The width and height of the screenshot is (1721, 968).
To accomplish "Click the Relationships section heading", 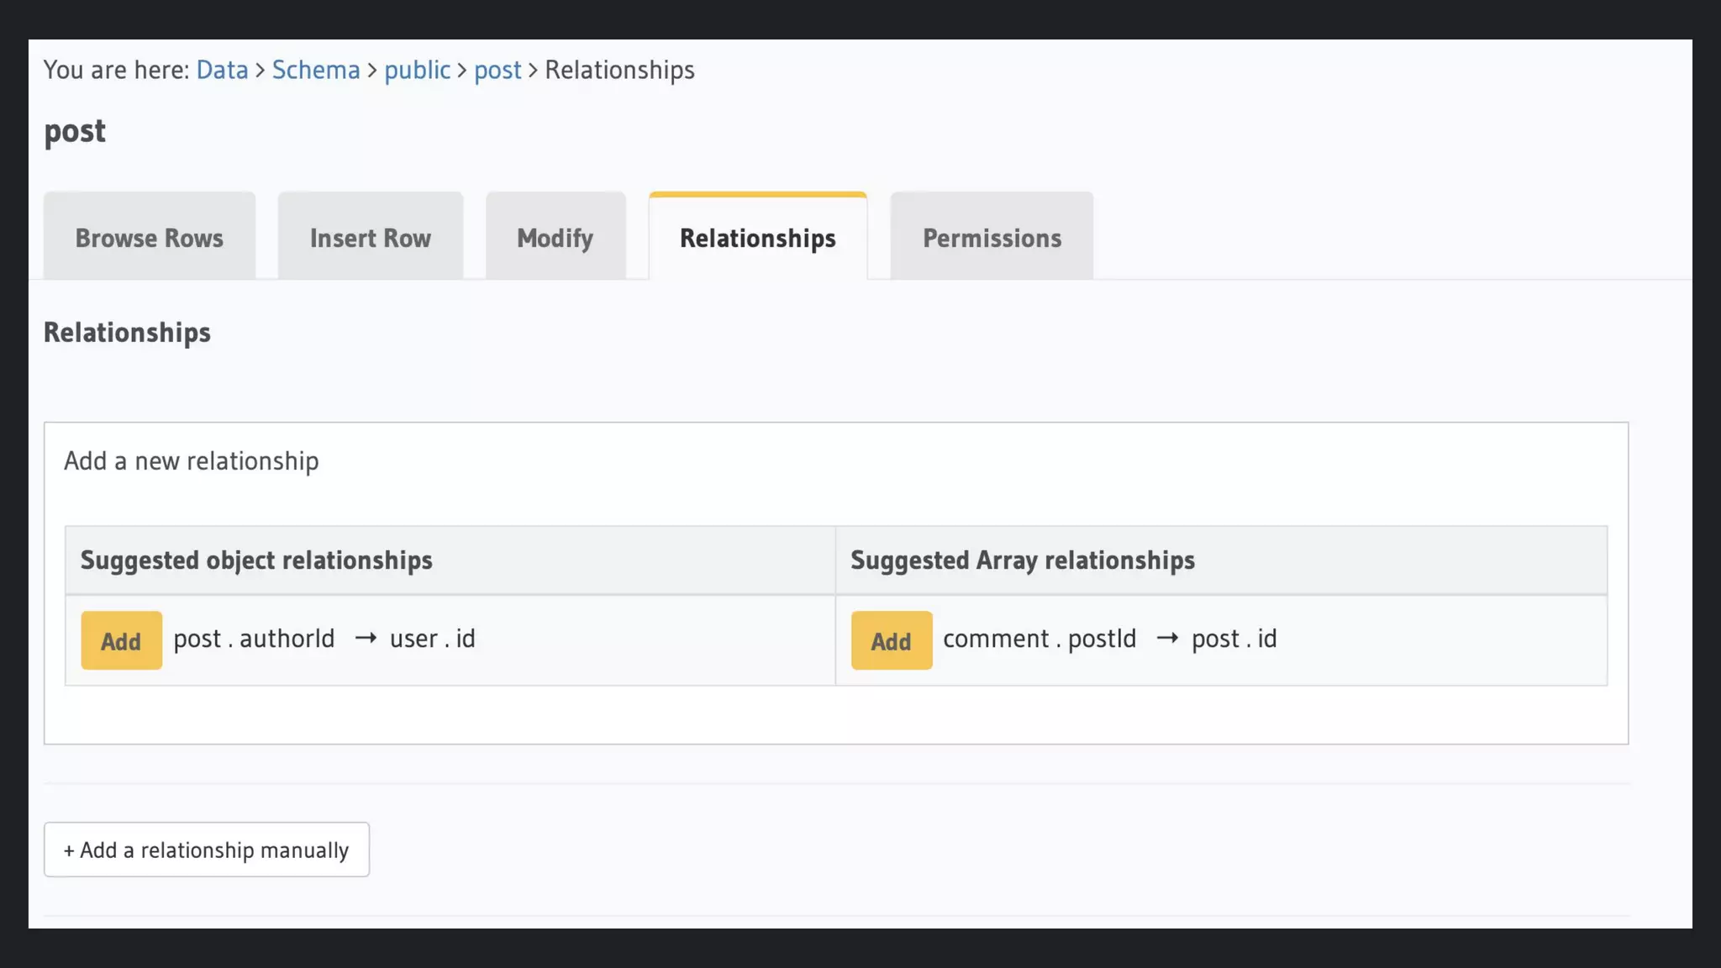I will coord(127,333).
